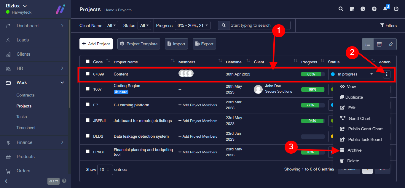Image resolution: width=405 pixels, height=188 pixels.
Task: Click the search magnifier icon in header
Action: coord(341,9)
